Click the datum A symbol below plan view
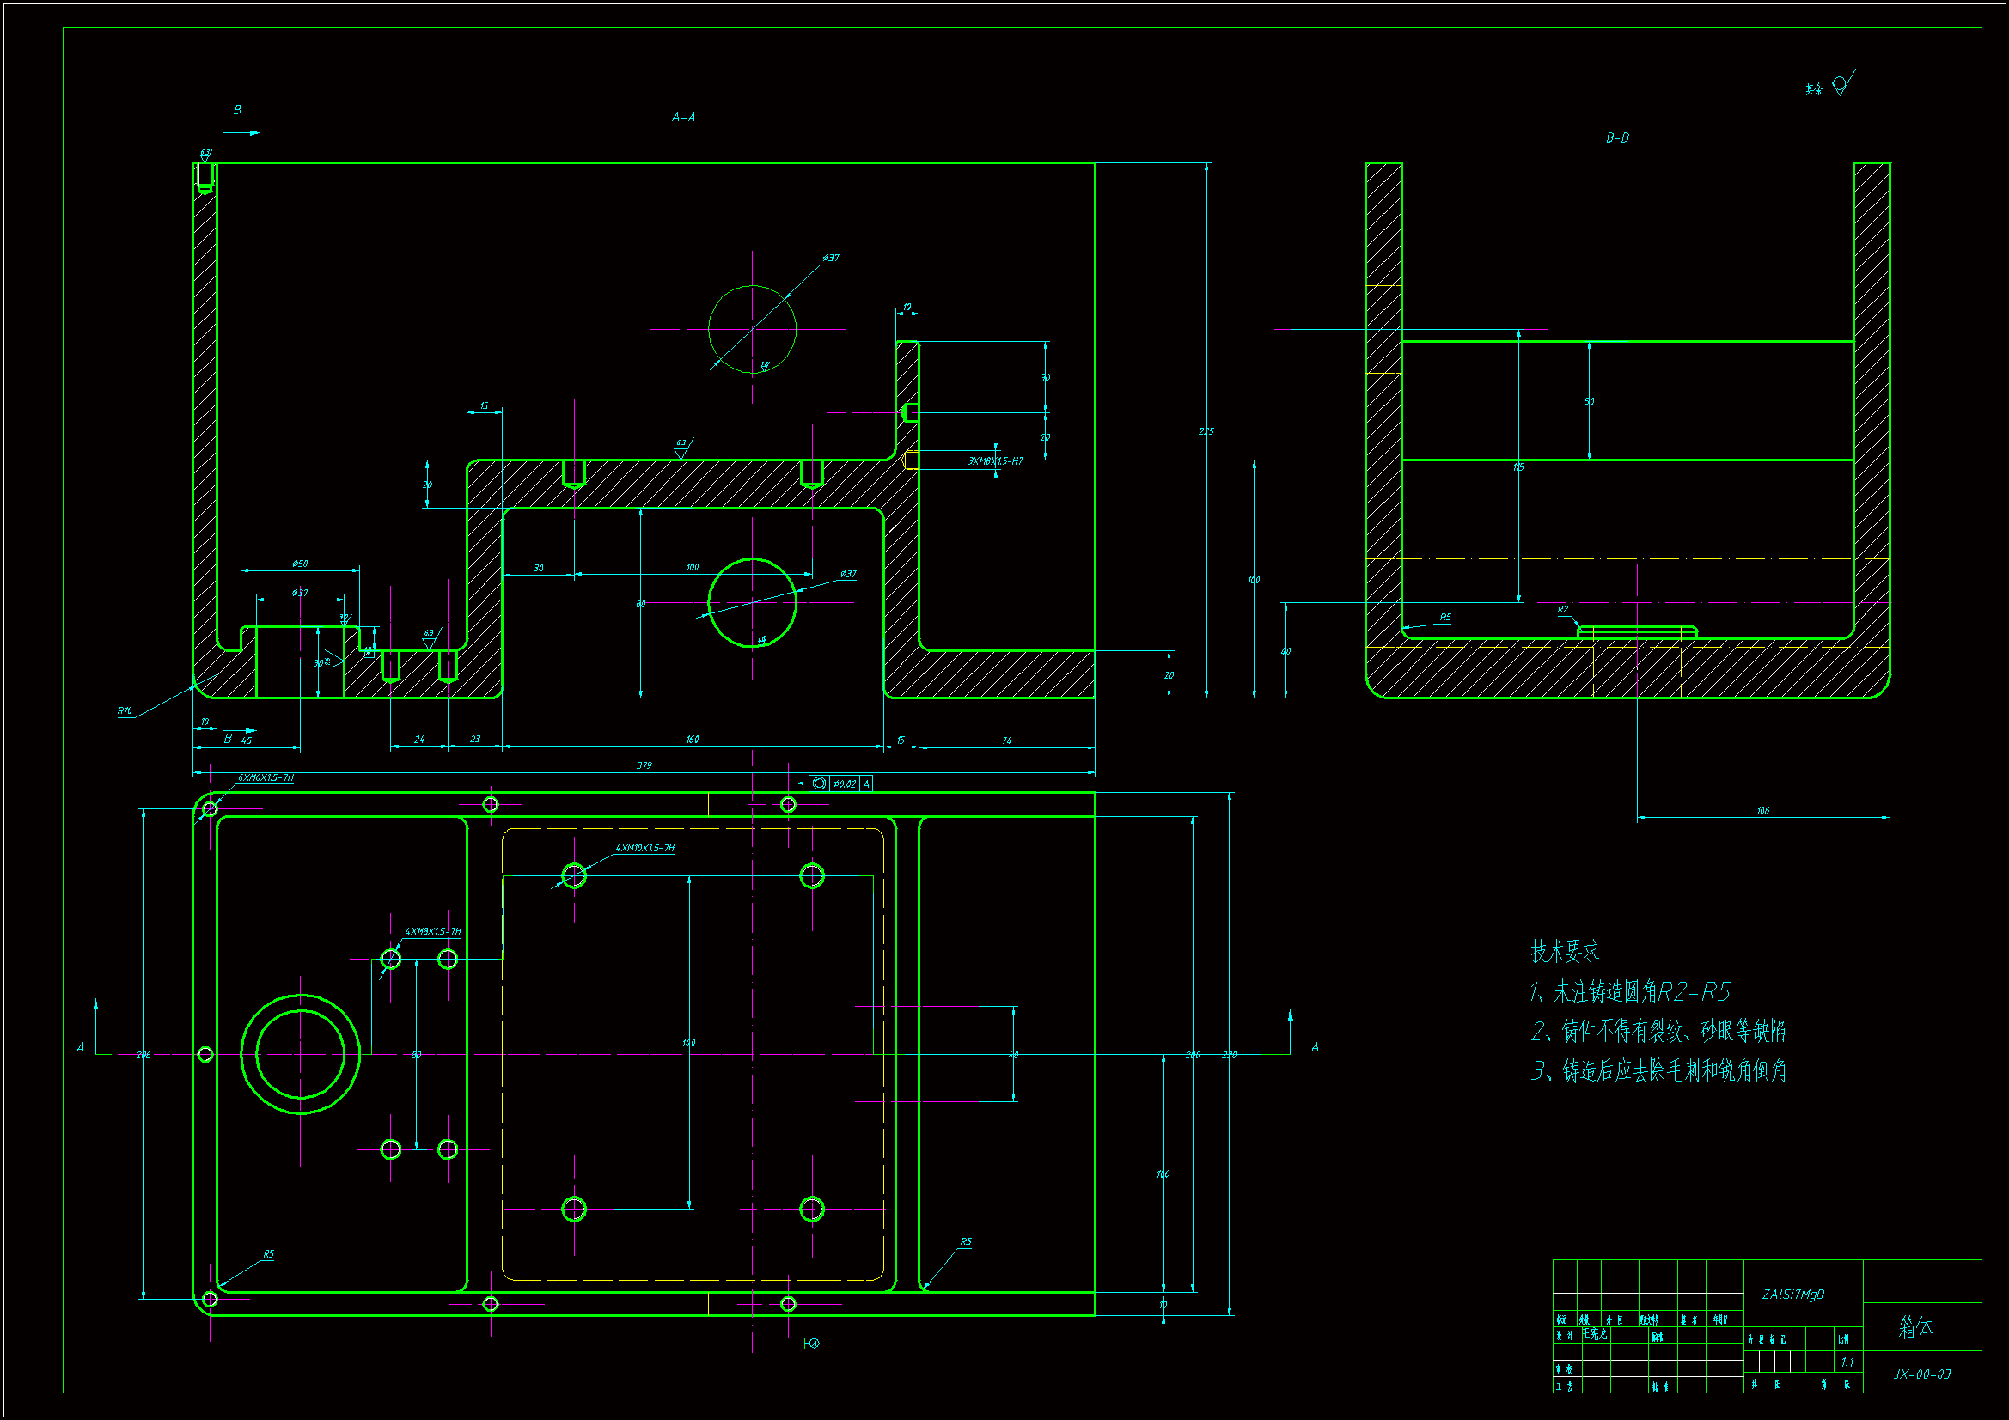The image size is (2009, 1420). click(813, 1343)
